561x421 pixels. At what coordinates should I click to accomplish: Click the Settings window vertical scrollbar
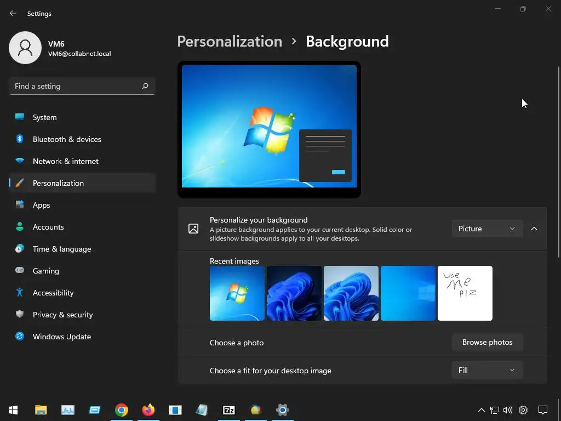point(559,162)
